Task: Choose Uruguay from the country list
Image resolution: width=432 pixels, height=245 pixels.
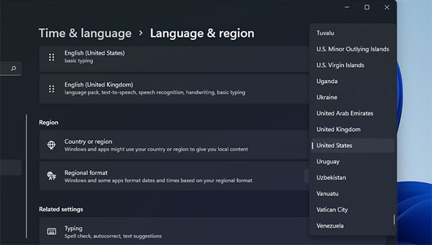Action: 328,161
